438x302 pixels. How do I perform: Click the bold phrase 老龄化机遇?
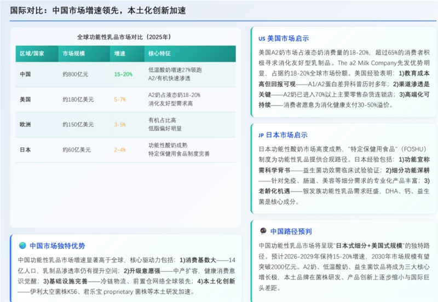coord(274,191)
